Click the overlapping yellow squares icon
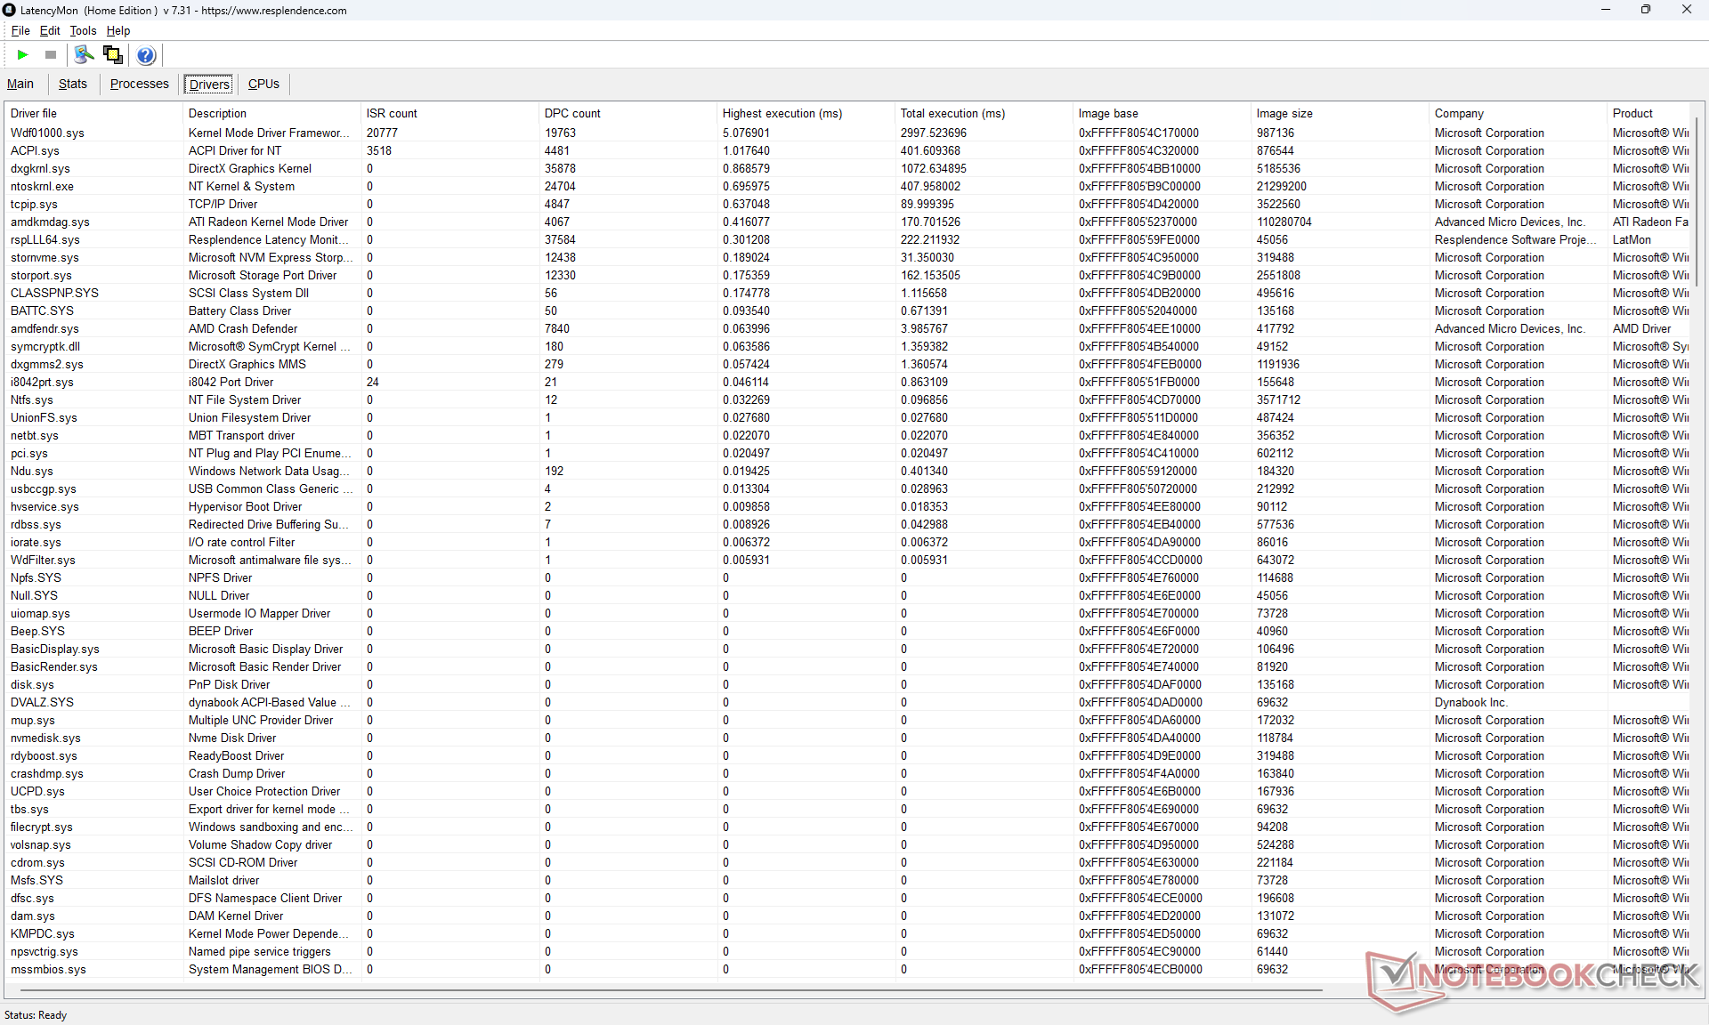Screen dimensions: 1709x1025 coord(113,55)
